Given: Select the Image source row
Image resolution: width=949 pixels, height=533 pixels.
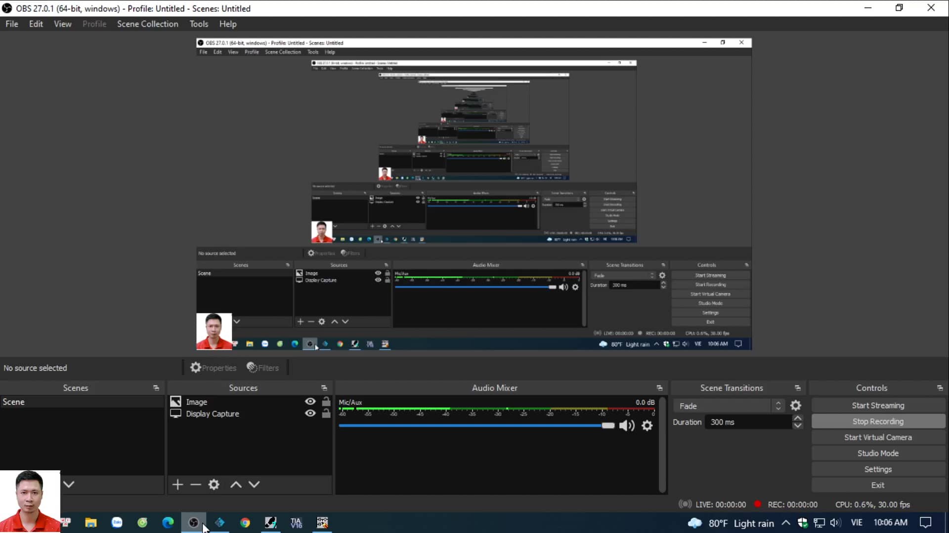Looking at the screenshot, I should (x=250, y=402).
